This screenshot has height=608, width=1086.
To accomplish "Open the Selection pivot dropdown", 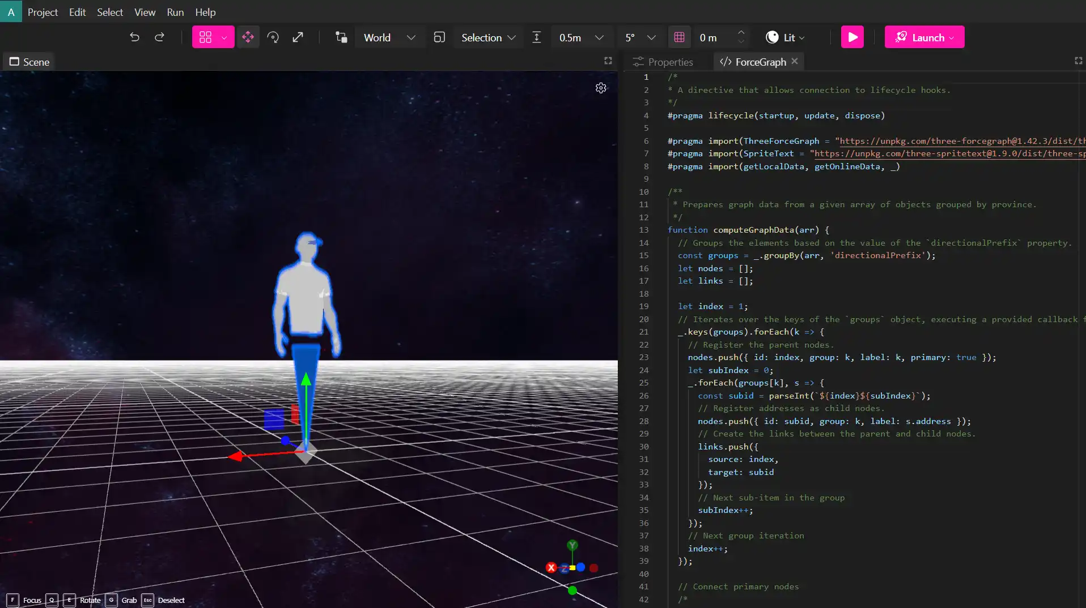I will pyautogui.click(x=488, y=37).
